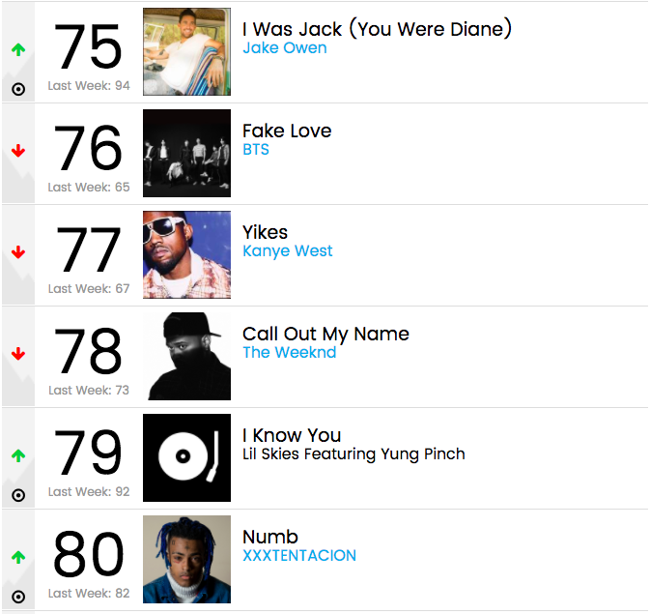Image resolution: width=650 pixels, height=614 pixels.
Task: Select the Fake Love album thumbnail
Action: pyautogui.click(x=186, y=153)
